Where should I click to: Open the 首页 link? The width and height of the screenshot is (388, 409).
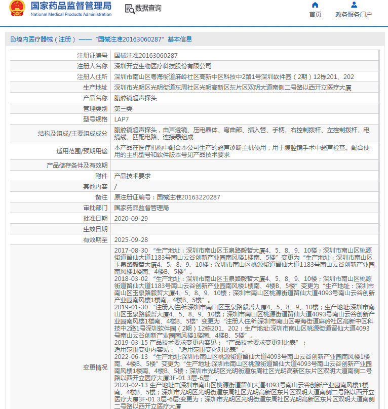[x=315, y=14]
